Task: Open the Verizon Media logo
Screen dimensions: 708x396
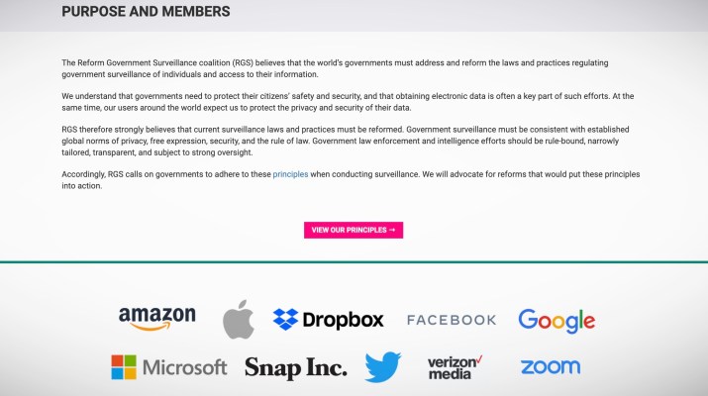Action: tap(455, 367)
